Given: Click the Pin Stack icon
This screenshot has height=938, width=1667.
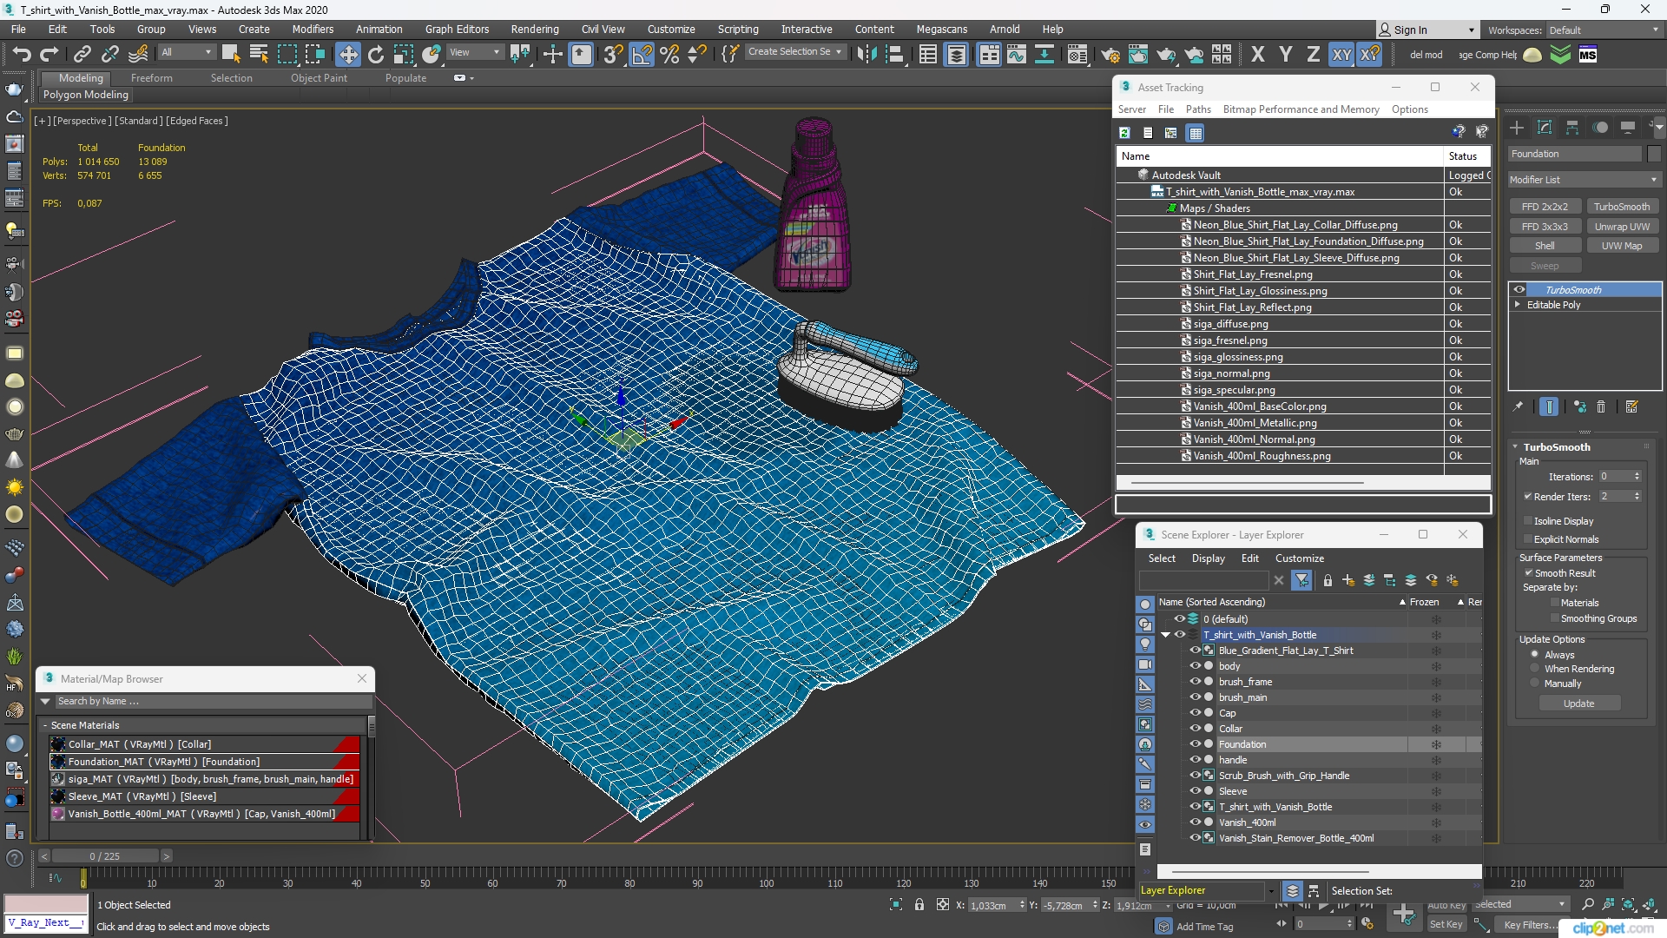Looking at the screenshot, I should click(1518, 406).
